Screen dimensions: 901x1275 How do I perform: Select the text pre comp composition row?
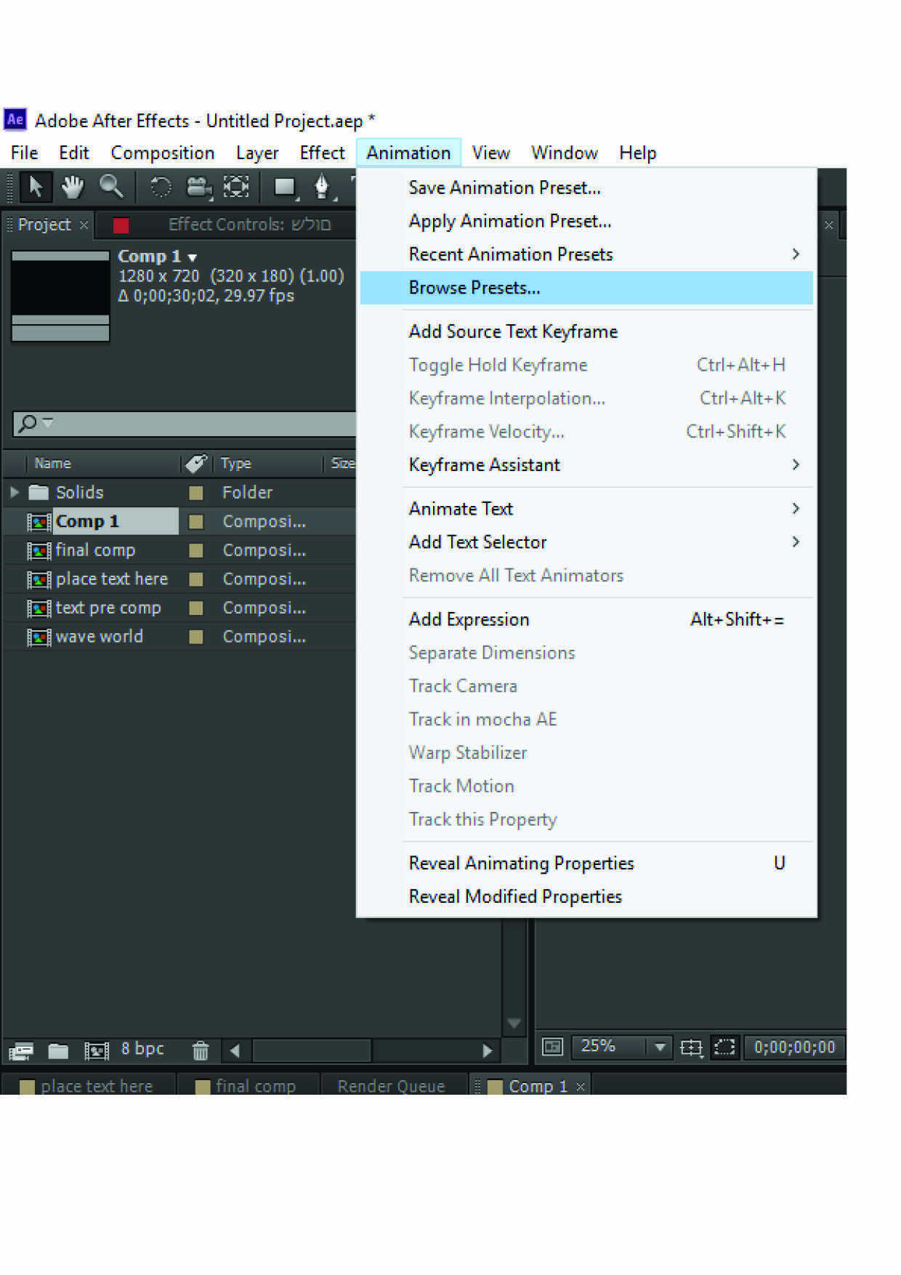click(179, 608)
